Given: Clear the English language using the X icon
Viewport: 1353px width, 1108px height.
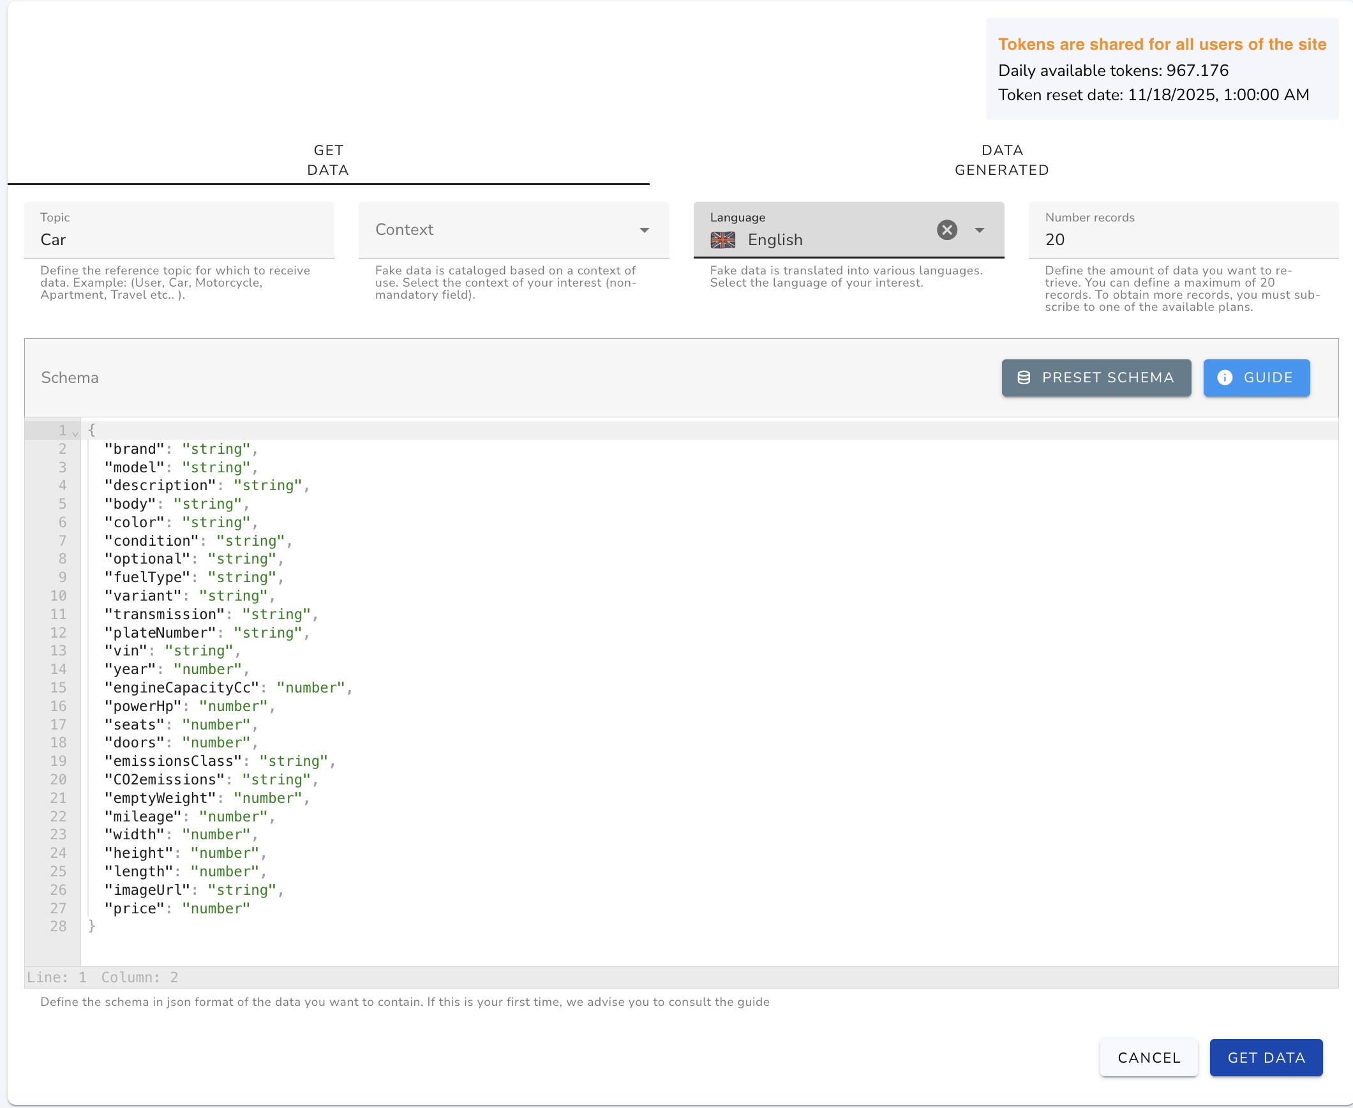Looking at the screenshot, I should click(946, 230).
